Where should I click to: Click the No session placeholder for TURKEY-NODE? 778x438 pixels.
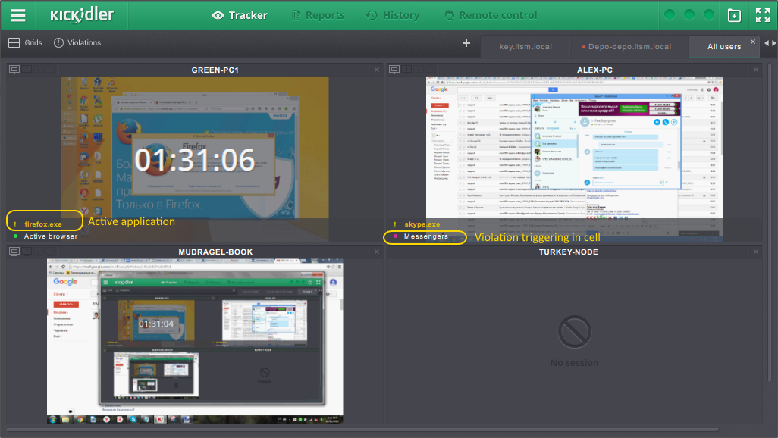[574, 341]
